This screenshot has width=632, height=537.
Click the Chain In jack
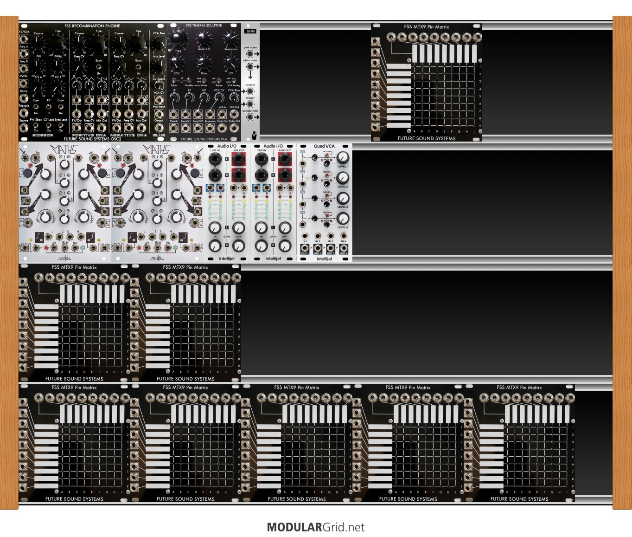pos(174,128)
